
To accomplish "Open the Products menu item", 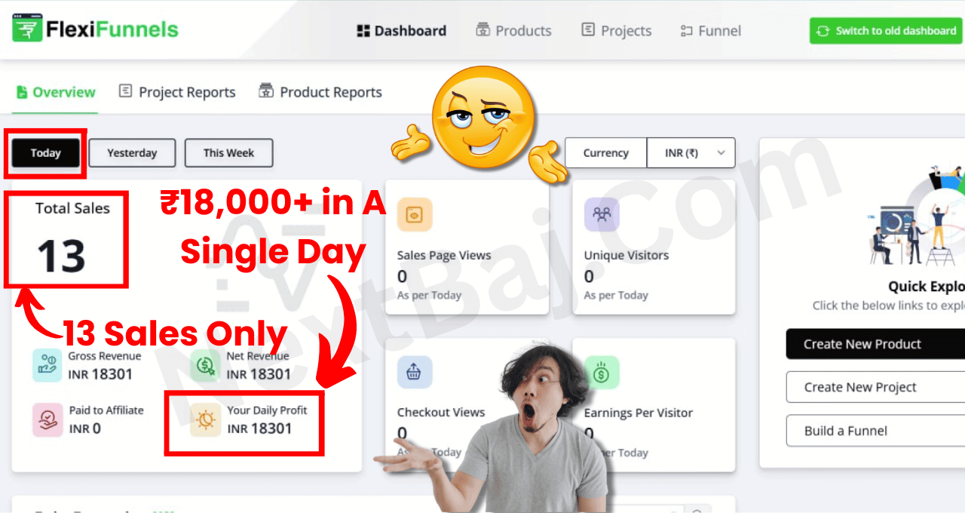I will pos(513,31).
